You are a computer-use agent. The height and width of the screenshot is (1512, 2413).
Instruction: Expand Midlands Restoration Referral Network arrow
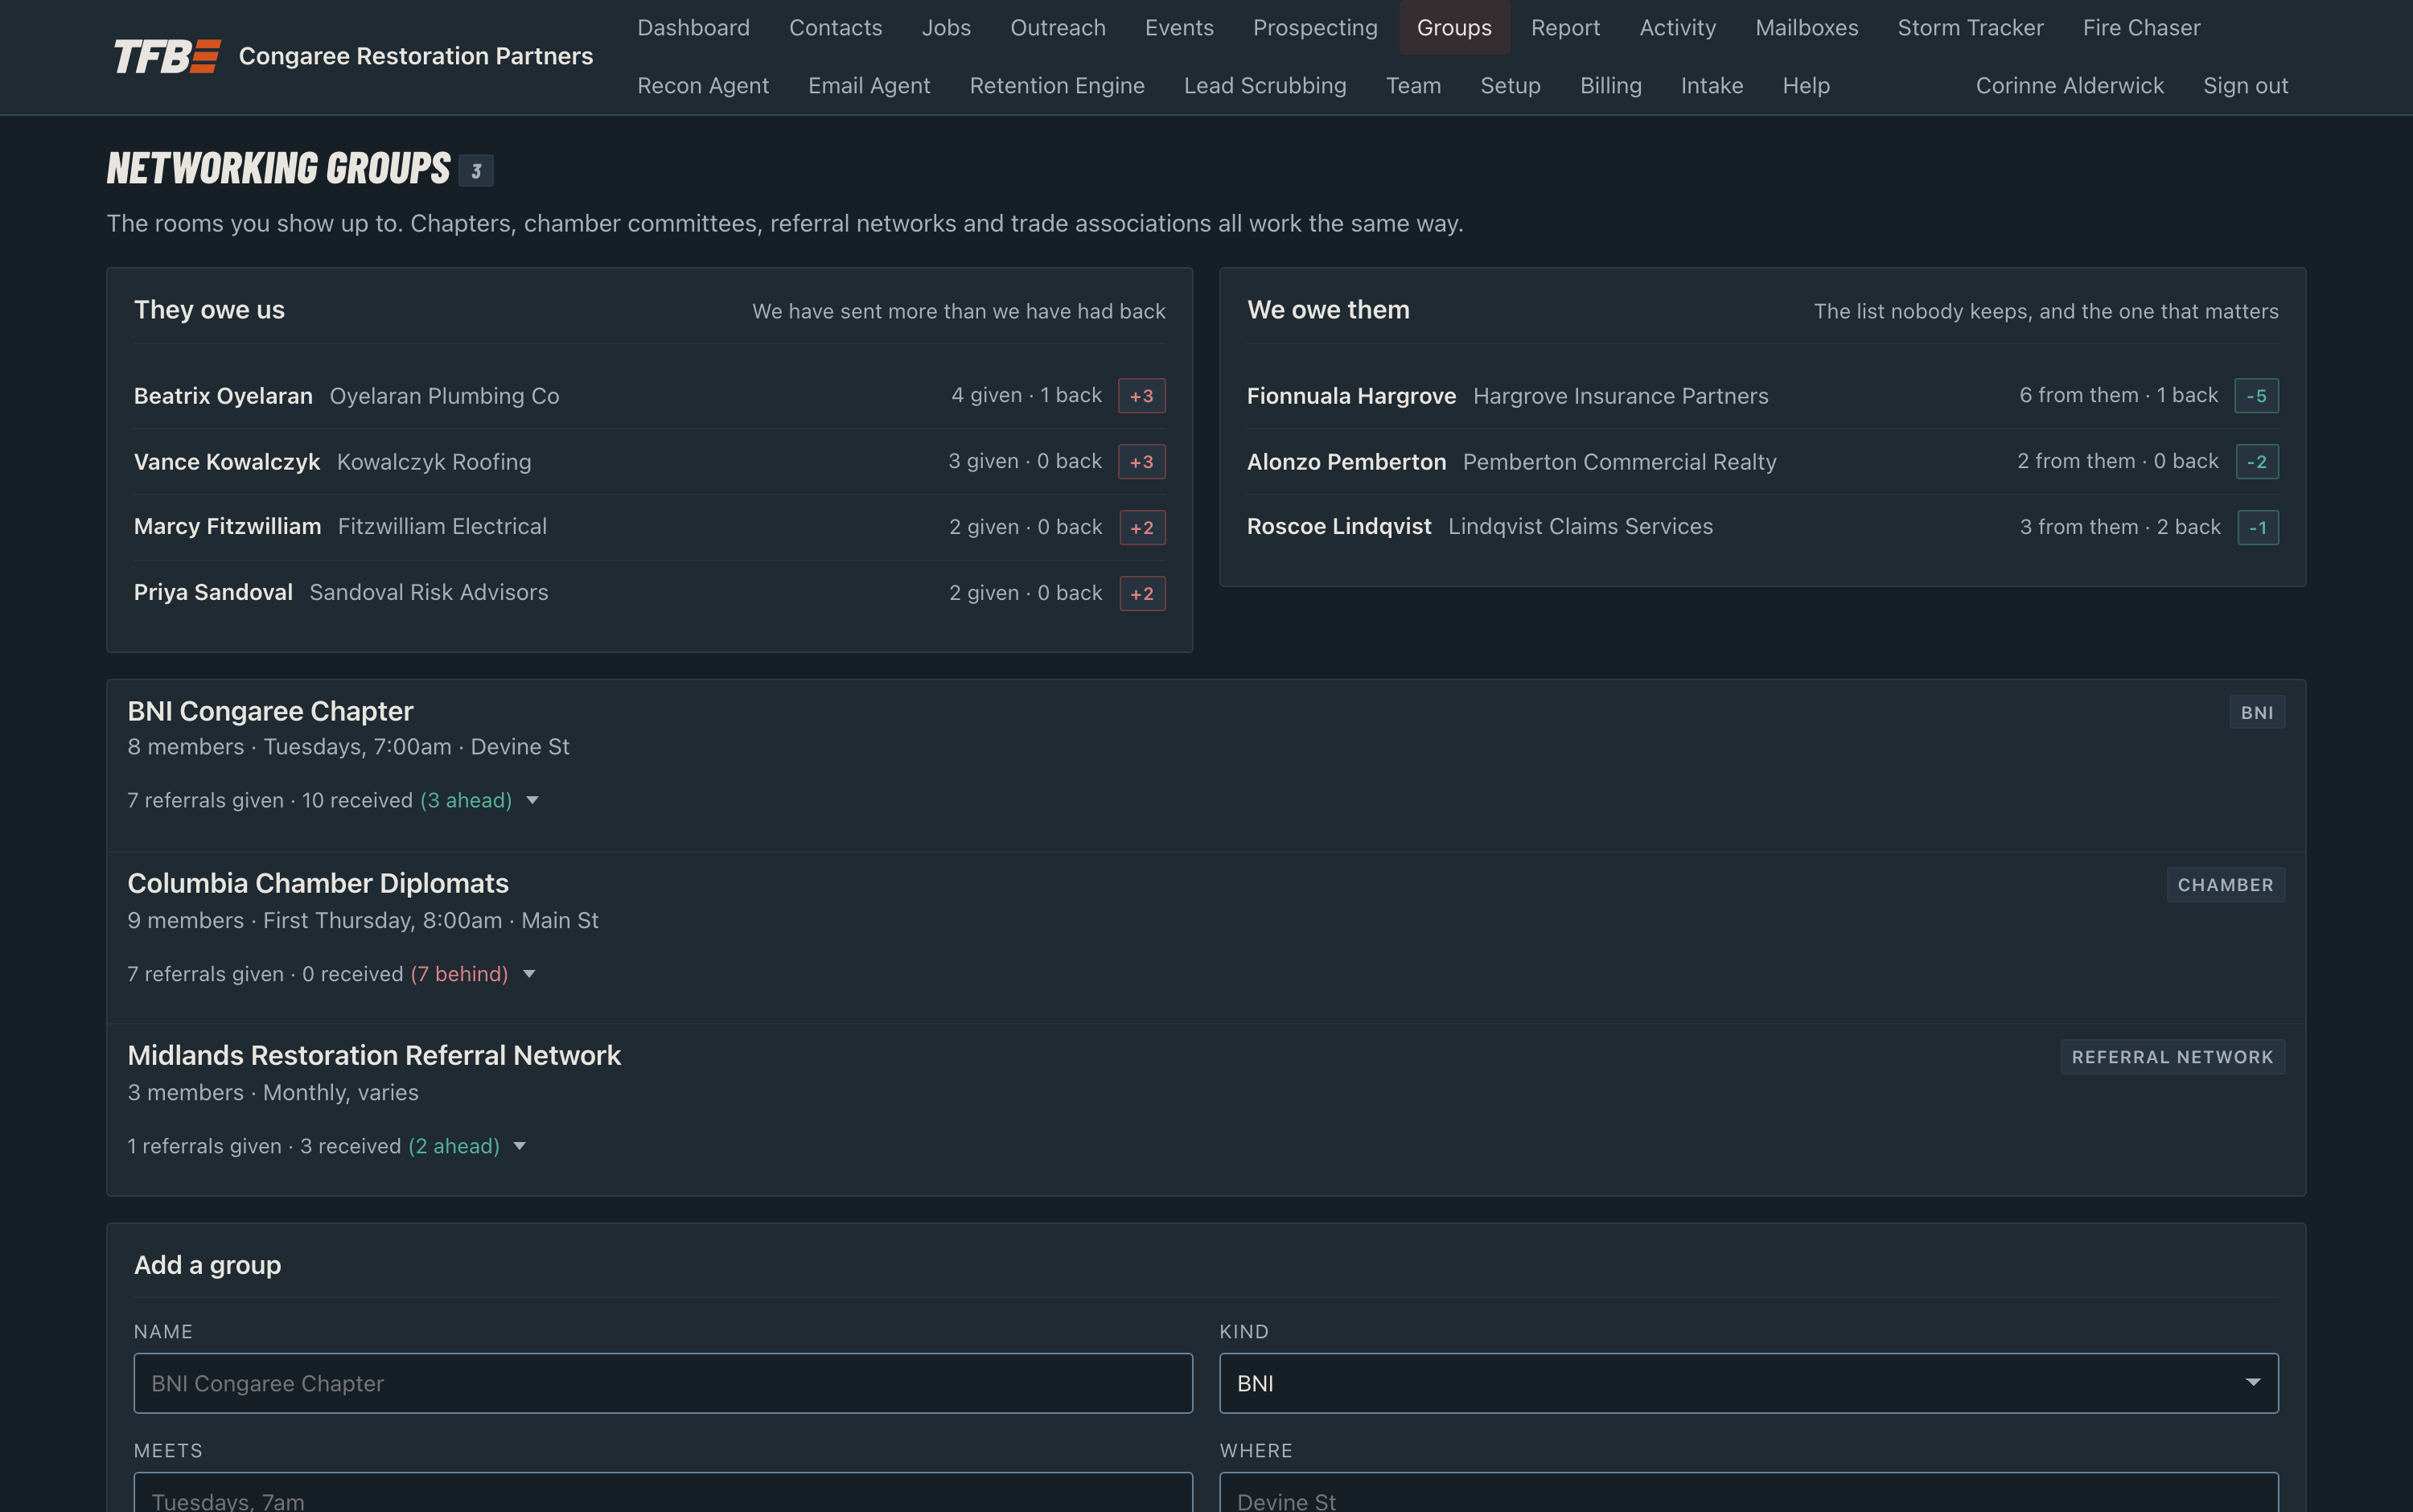point(519,1146)
